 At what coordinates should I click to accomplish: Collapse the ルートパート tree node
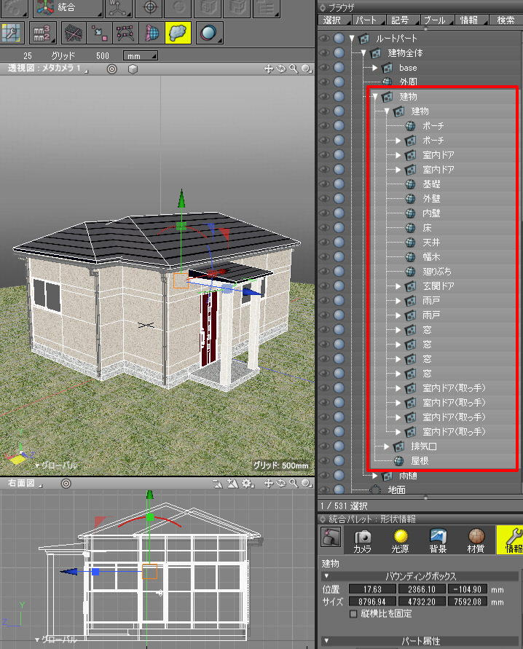click(x=352, y=39)
